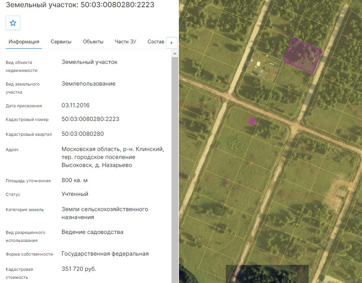This screenshot has height=283, width=362.
Task: Click the cadastral number 50:03:0080280:2223 value
Action: [90, 119]
